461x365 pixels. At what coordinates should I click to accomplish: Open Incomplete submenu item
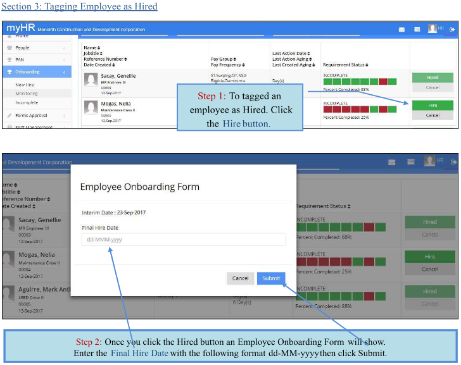point(27,102)
